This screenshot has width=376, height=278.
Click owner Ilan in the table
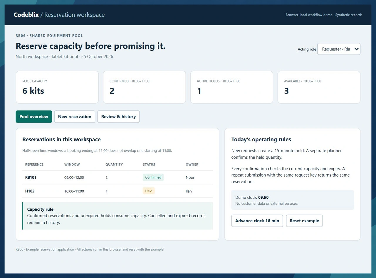pos(189,191)
